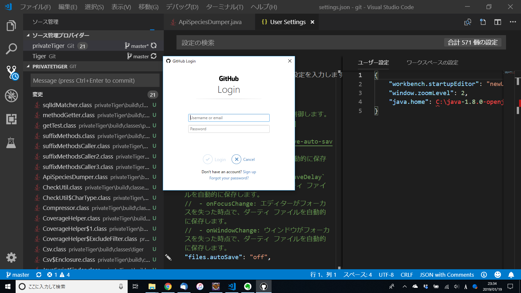Show errors and warnings in status bar

58,275
